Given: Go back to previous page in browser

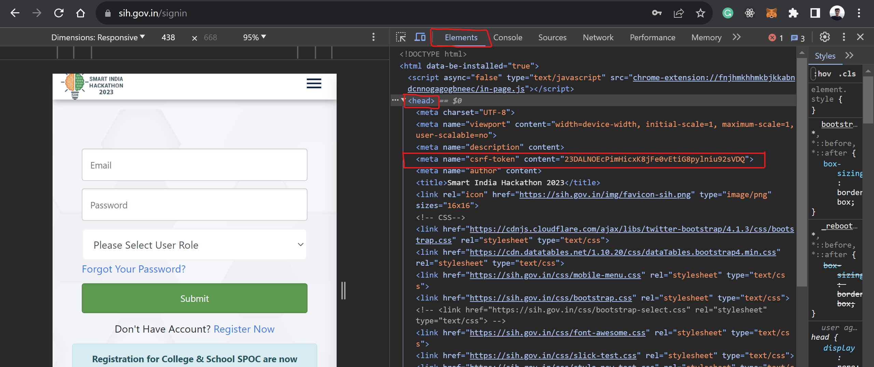Looking at the screenshot, I should point(15,13).
